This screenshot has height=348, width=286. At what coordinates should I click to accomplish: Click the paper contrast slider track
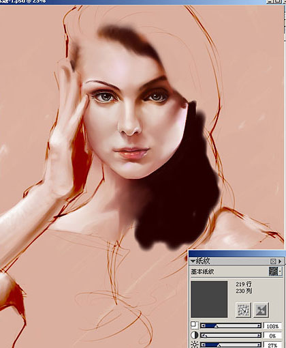[x=231, y=336]
